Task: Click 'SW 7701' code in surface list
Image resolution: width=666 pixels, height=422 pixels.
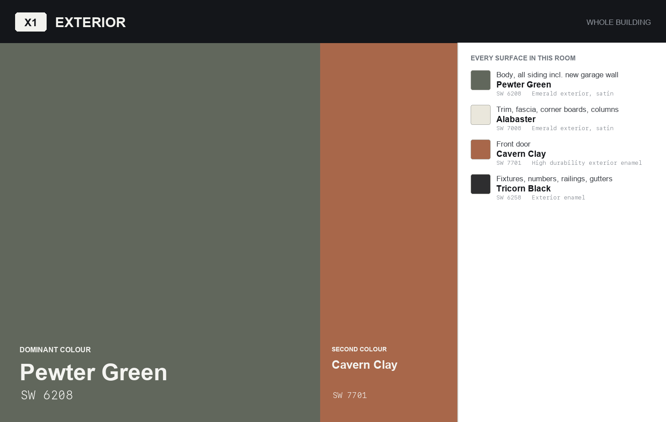Action: click(509, 163)
